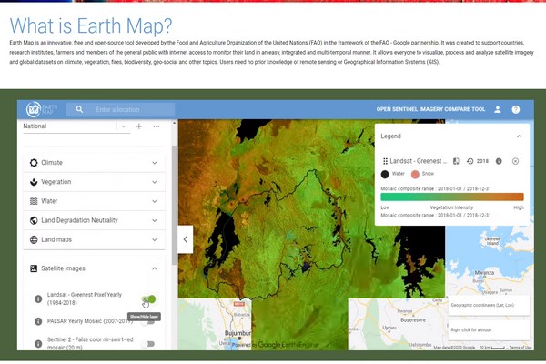Expand the Water section

(94, 201)
